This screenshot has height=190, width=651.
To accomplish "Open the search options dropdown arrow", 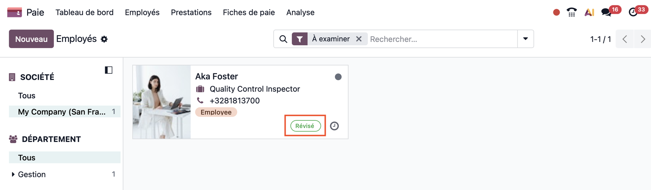I will coord(526,39).
